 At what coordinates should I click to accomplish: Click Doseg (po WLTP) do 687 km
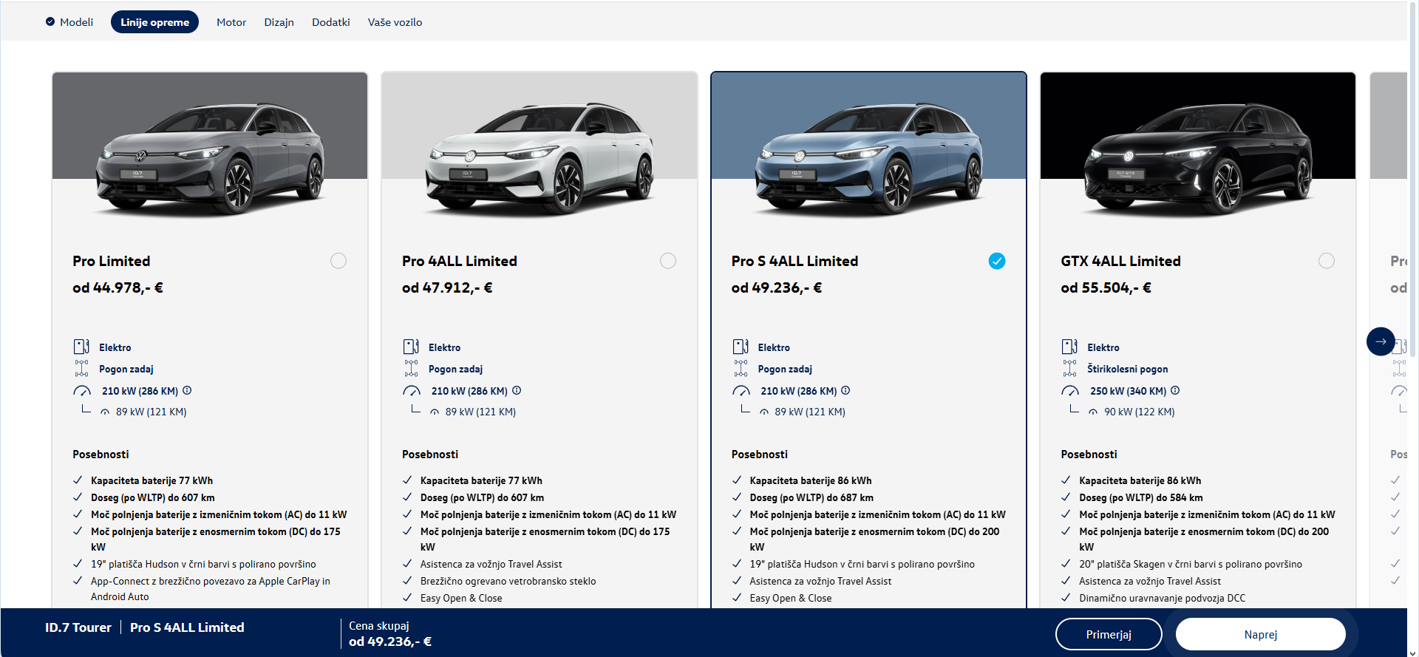(811, 497)
